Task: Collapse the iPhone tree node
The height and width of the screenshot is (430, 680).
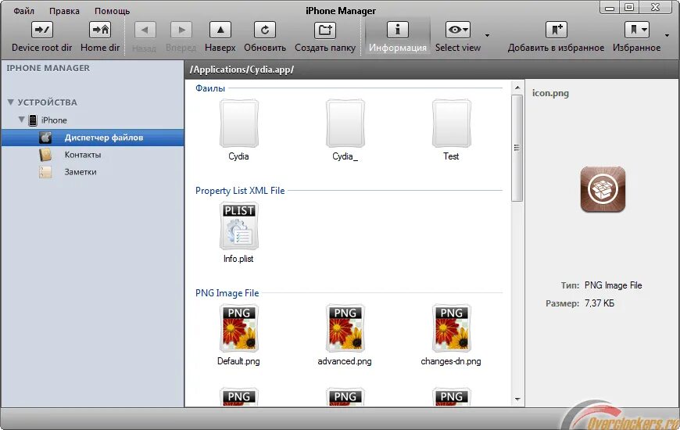Action: click(21, 120)
